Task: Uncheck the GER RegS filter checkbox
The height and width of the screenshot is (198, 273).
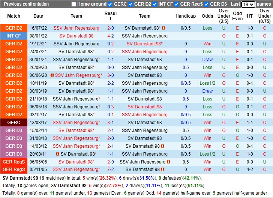Action: click(x=176, y=4)
